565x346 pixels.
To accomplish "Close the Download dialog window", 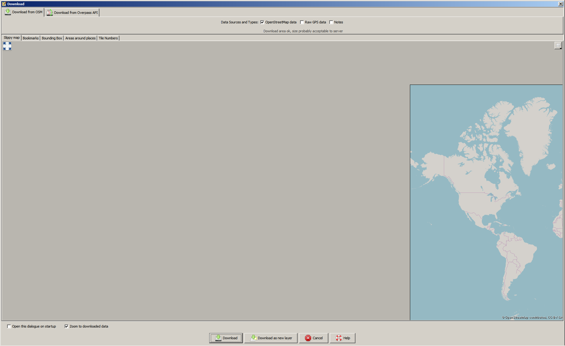I will pyautogui.click(x=560, y=4).
